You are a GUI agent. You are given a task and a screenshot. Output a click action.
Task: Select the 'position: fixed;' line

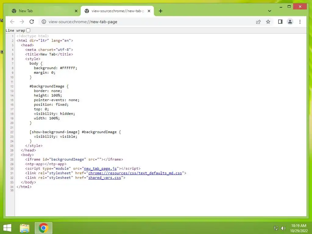click(51, 105)
